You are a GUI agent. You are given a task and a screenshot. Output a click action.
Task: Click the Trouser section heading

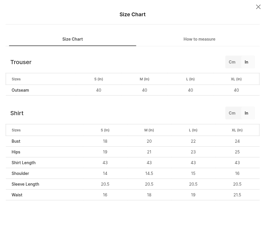point(21,62)
